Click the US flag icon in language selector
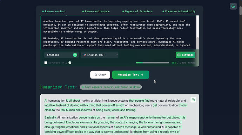Screen dimensions: 242x135 tap(85, 55)
